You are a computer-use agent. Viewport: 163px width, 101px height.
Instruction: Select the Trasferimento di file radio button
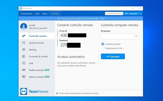click(x=103, y=48)
